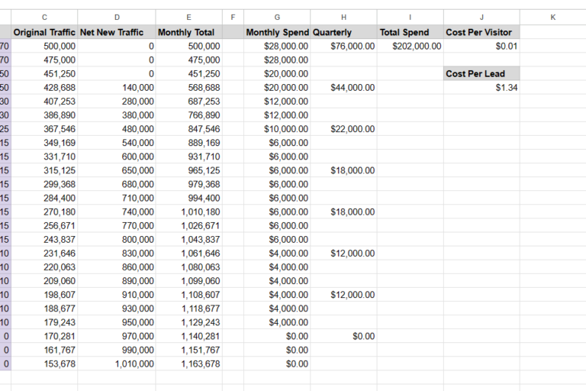Click the Monthly Total header cell
586x391 pixels.
tap(189, 32)
